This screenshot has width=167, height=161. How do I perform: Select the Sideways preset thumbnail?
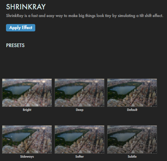click(27, 139)
